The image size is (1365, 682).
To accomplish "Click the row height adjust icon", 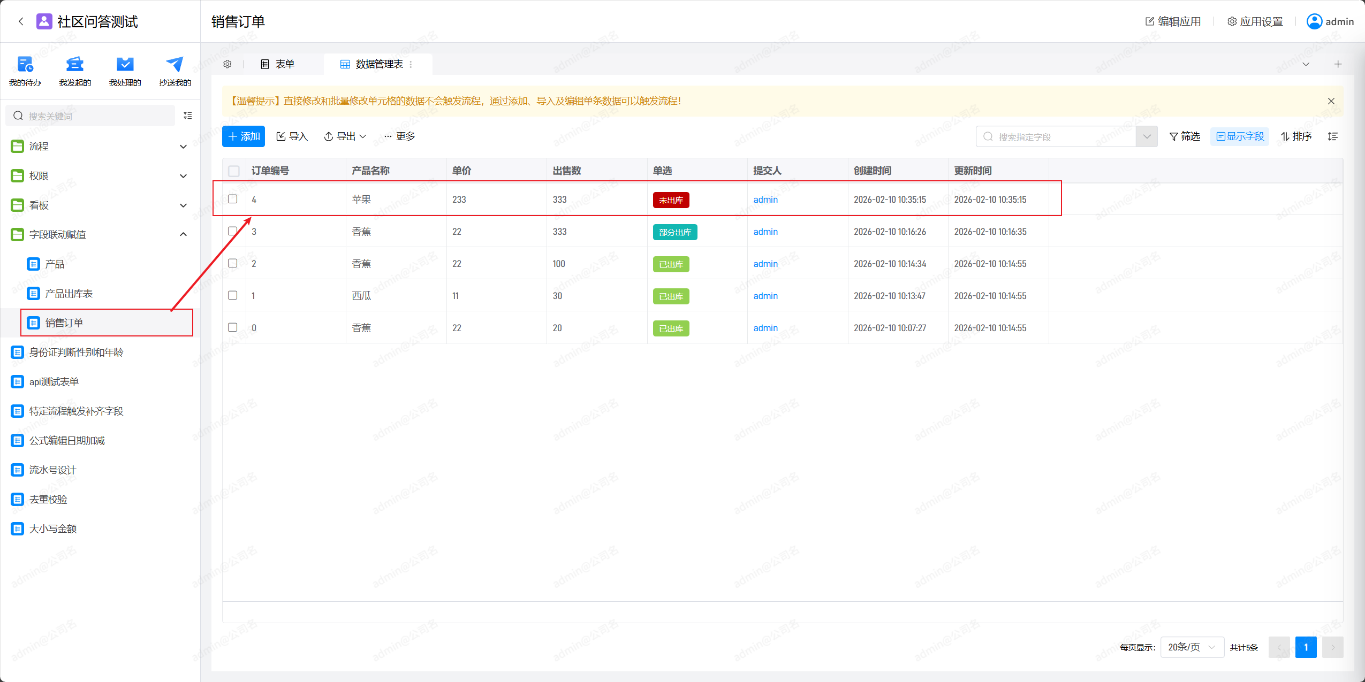I will point(1332,136).
